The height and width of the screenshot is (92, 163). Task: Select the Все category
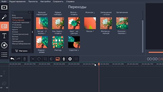tap(14, 15)
